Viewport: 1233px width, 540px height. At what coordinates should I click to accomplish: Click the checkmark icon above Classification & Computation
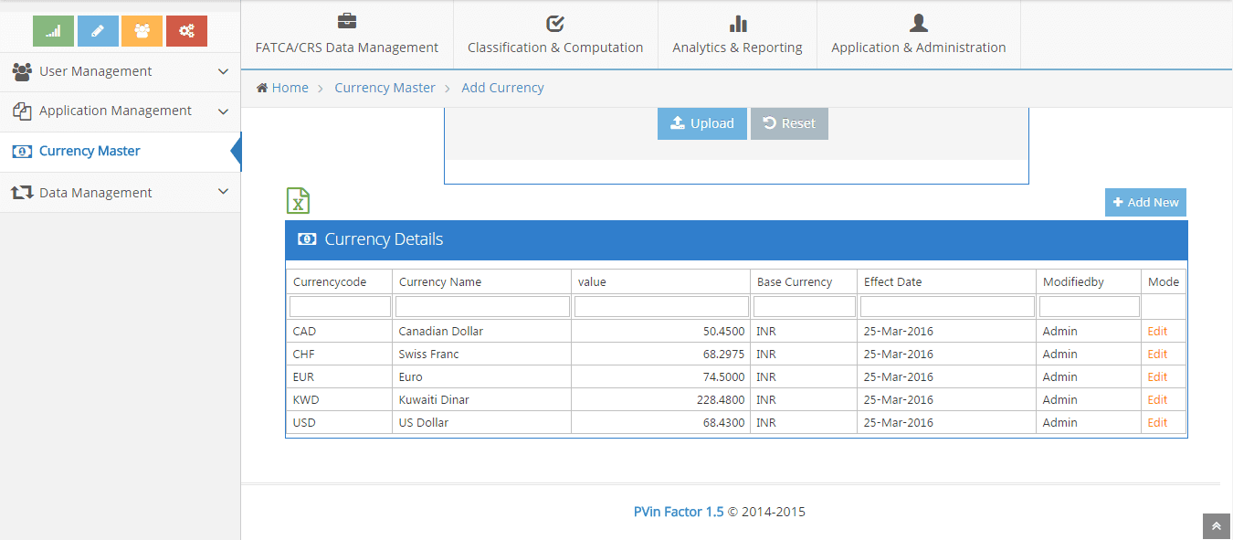click(x=555, y=23)
